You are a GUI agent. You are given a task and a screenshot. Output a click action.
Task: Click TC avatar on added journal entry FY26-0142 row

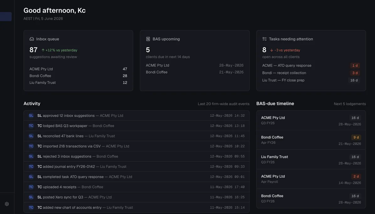(31, 167)
